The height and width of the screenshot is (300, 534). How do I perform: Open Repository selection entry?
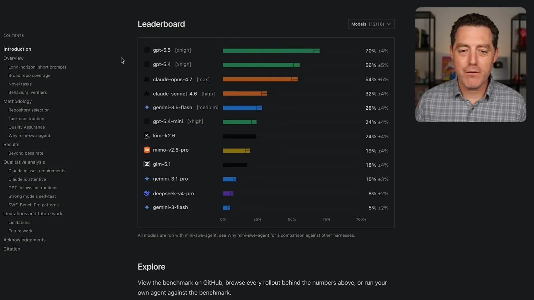(x=29, y=110)
